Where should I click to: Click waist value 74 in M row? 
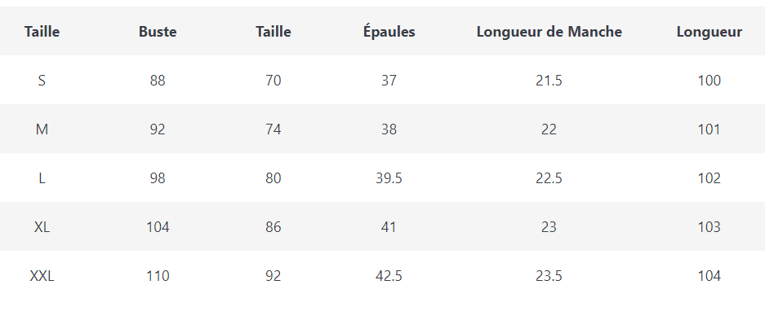click(274, 129)
